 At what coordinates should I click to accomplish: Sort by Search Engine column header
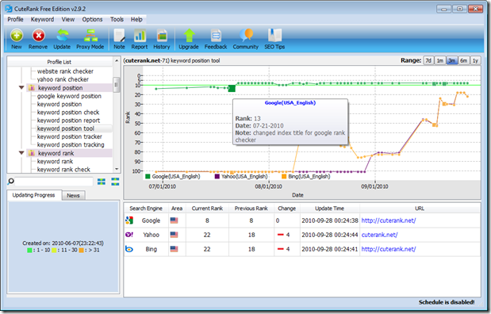[x=146, y=209]
